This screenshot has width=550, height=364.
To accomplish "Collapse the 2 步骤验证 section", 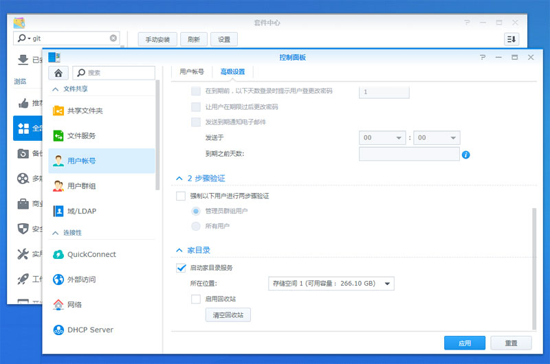I will pyautogui.click(x=180, y=179).
